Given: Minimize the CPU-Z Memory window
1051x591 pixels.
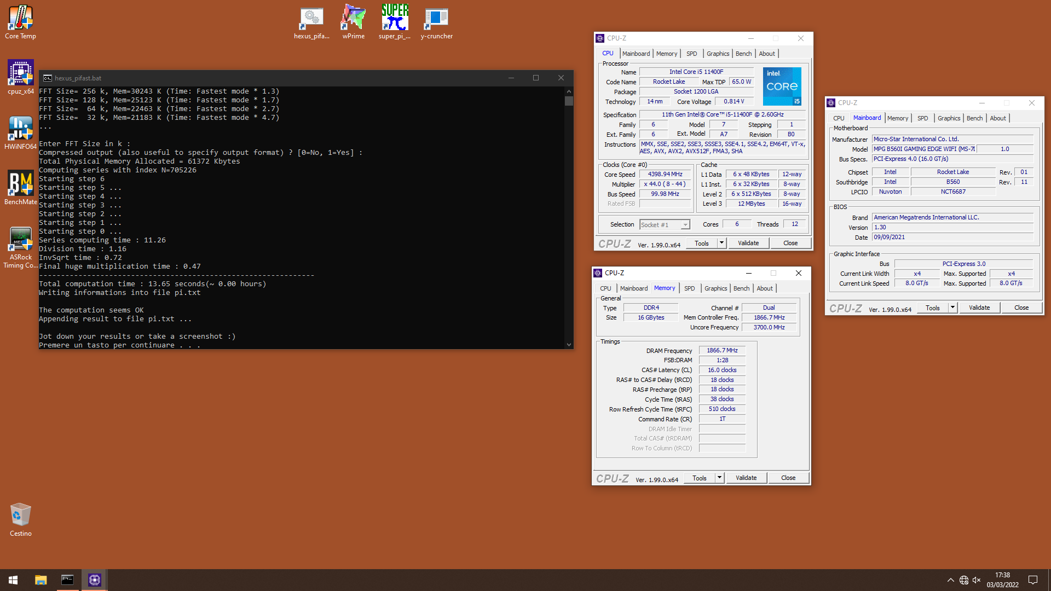Looking at the screenshot, I should click(x=748, y=273).
